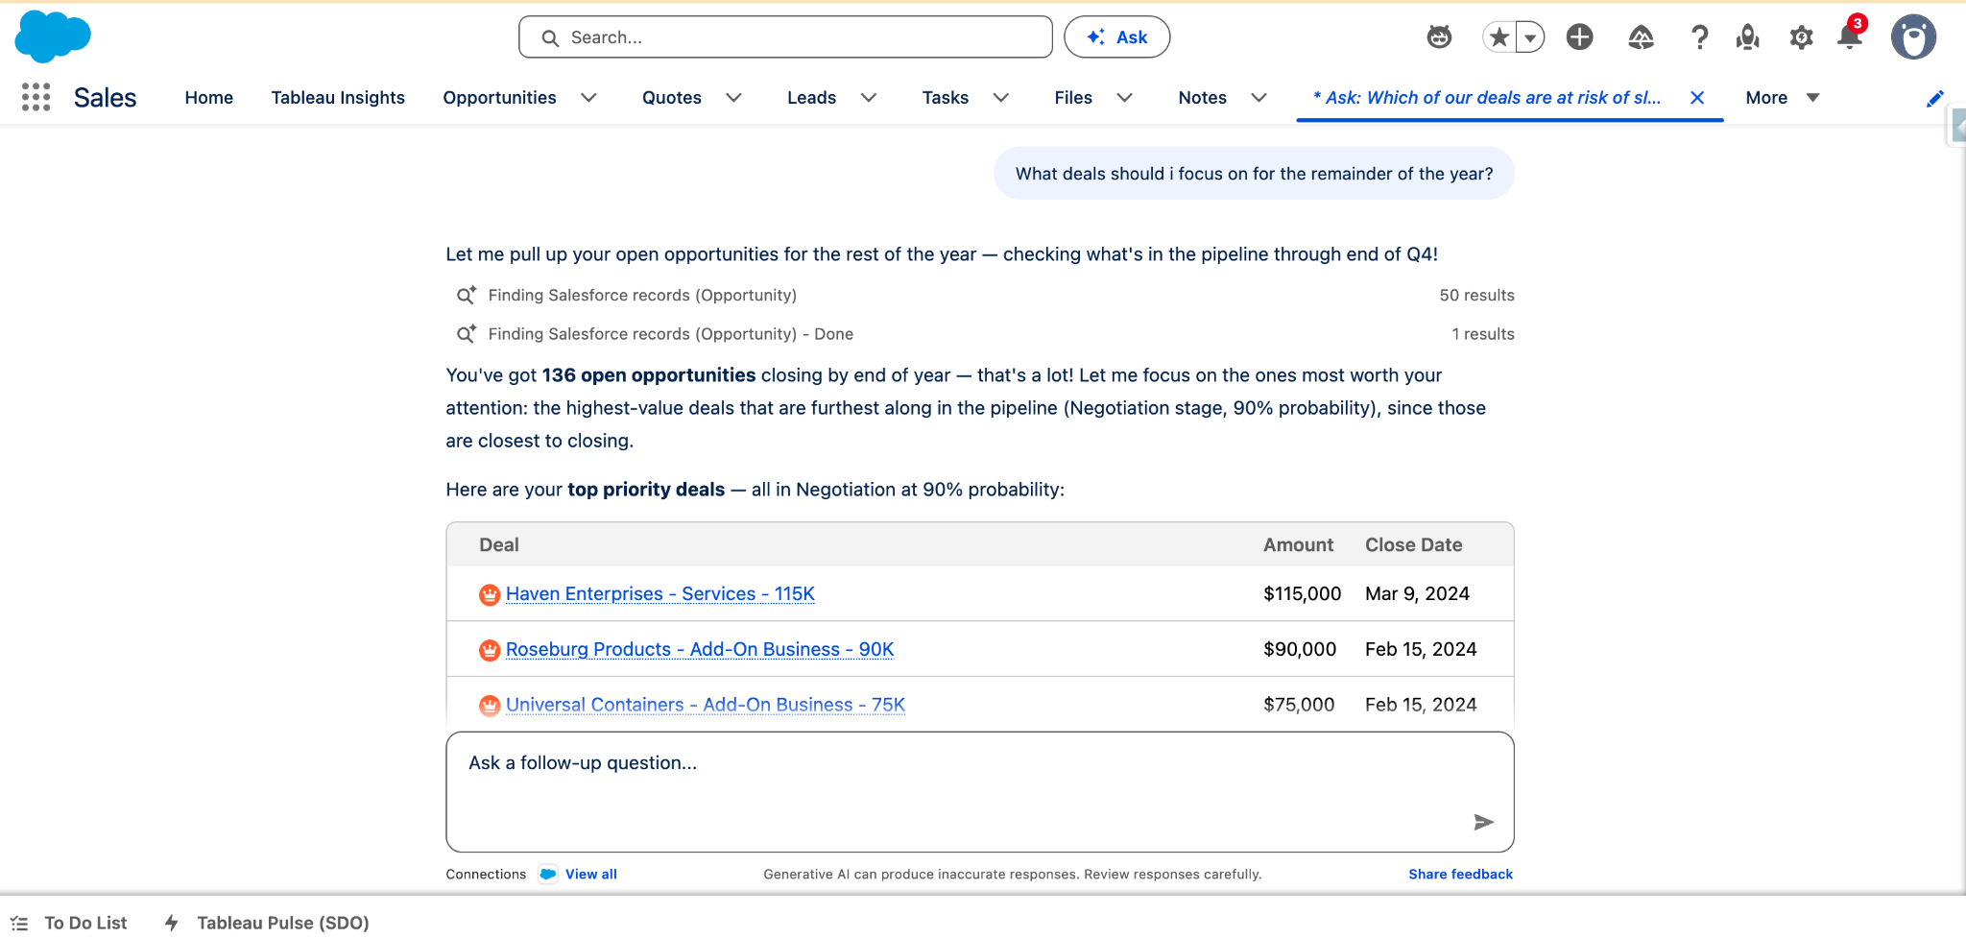Screen dimensions: 1966x938
Task: Open the App Launcher grid
Action: 36,97
